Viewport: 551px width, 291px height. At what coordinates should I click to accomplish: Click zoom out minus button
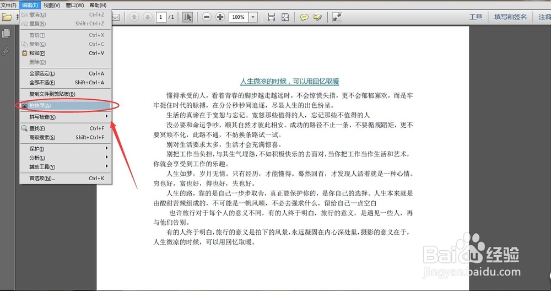pos(207,17)
